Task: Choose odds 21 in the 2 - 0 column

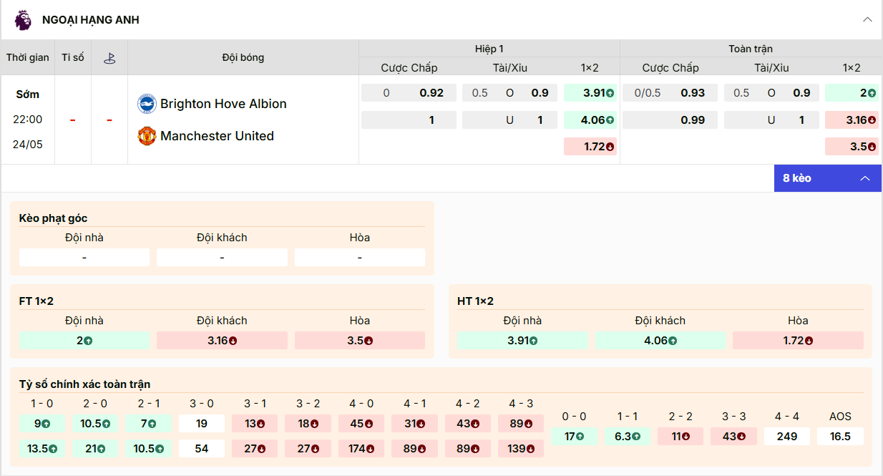Action: click(95, 449)
